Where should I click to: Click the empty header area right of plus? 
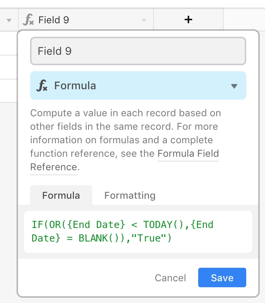[244, 19]
